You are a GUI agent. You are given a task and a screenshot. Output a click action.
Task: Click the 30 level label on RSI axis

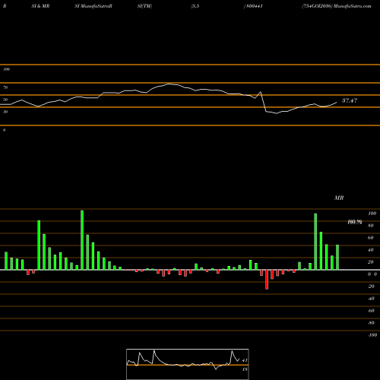[x=5, y=112]
